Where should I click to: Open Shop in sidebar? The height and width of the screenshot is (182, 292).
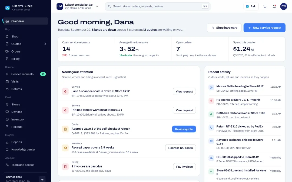click(25, 37)
